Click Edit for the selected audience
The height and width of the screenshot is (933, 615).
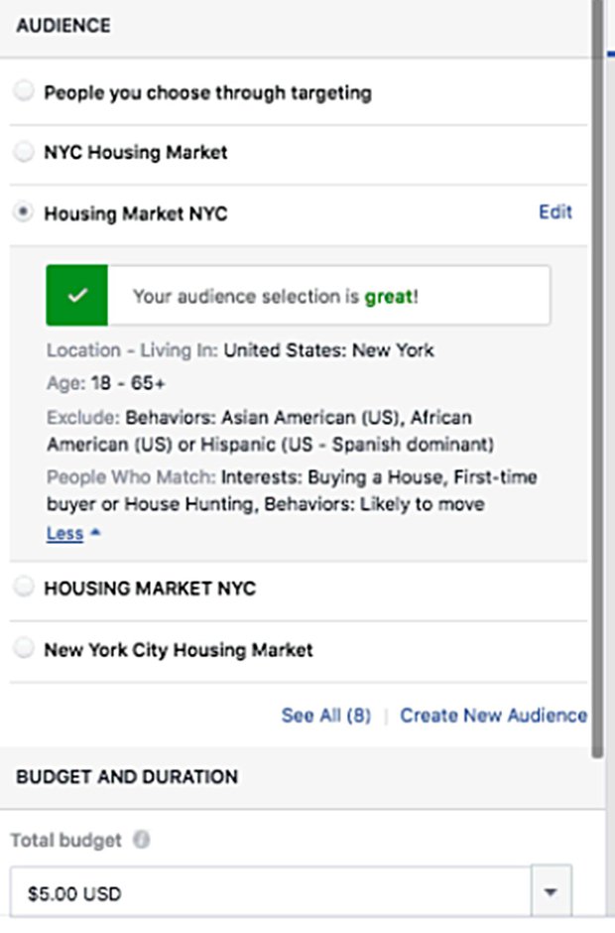click(x=554, y=211)
